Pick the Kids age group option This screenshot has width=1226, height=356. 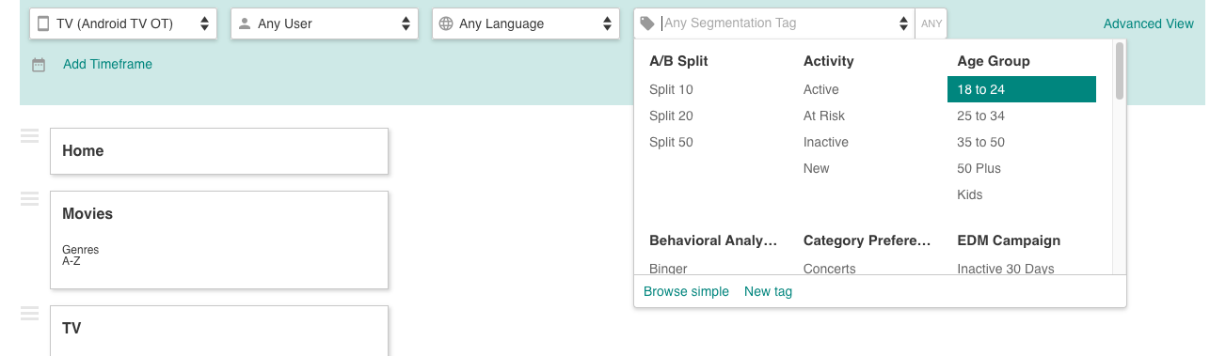(970, 194)
